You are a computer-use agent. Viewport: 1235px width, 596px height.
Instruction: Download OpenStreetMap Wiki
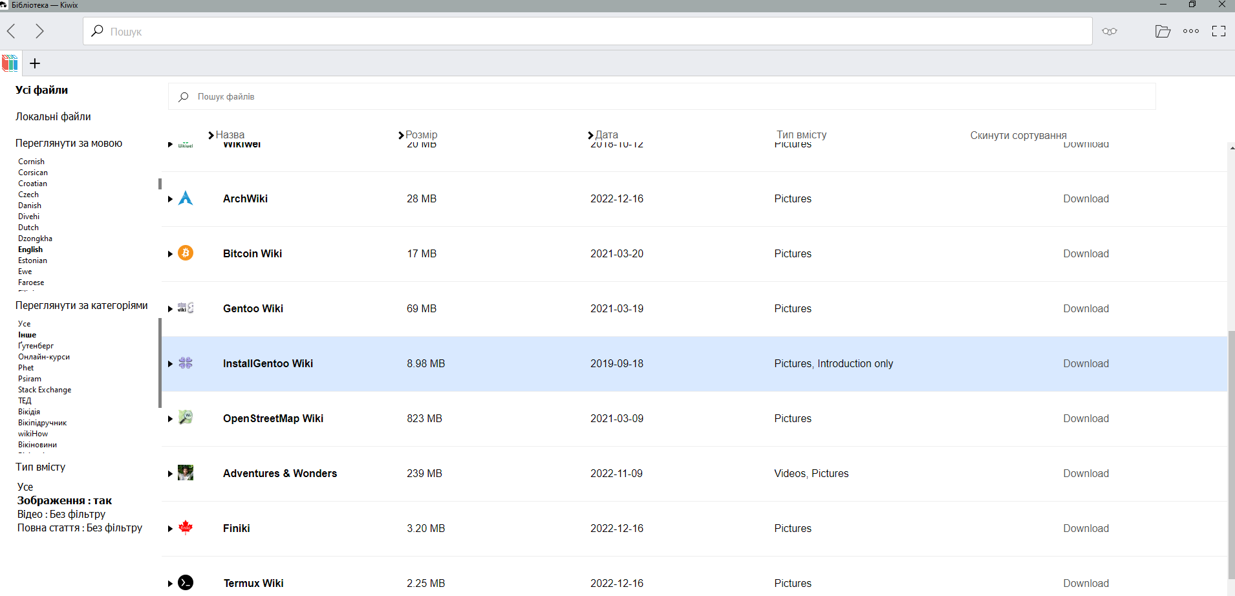pyautogui.click(x=1086, y=418)
